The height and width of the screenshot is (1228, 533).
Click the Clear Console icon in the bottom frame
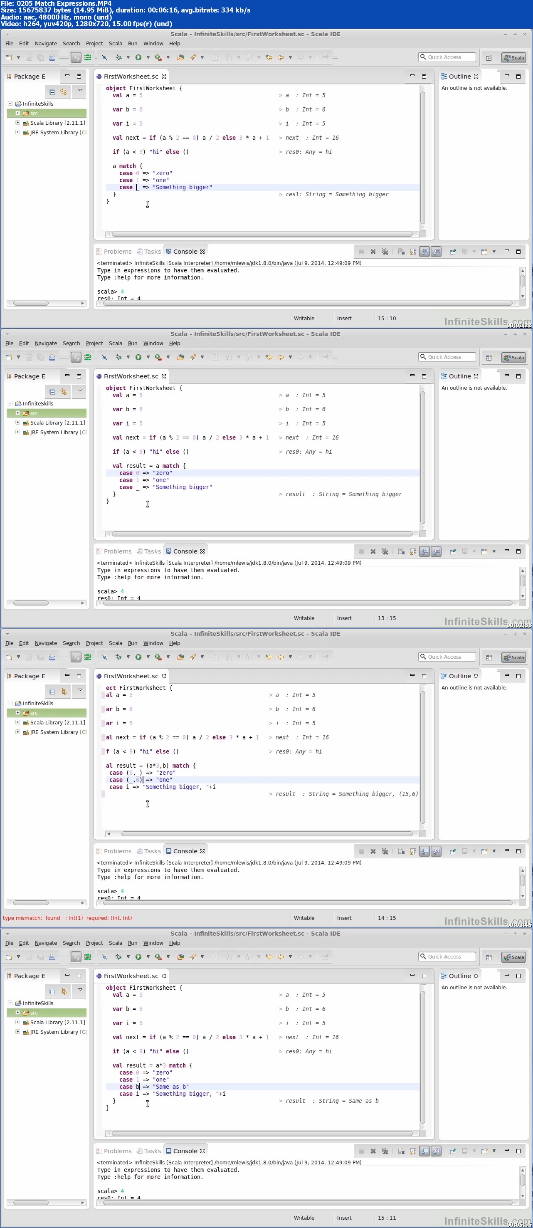click(401, 1151)
